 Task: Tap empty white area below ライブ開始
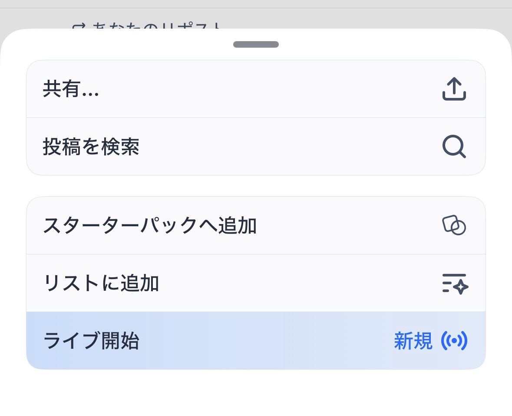point(256,392)
